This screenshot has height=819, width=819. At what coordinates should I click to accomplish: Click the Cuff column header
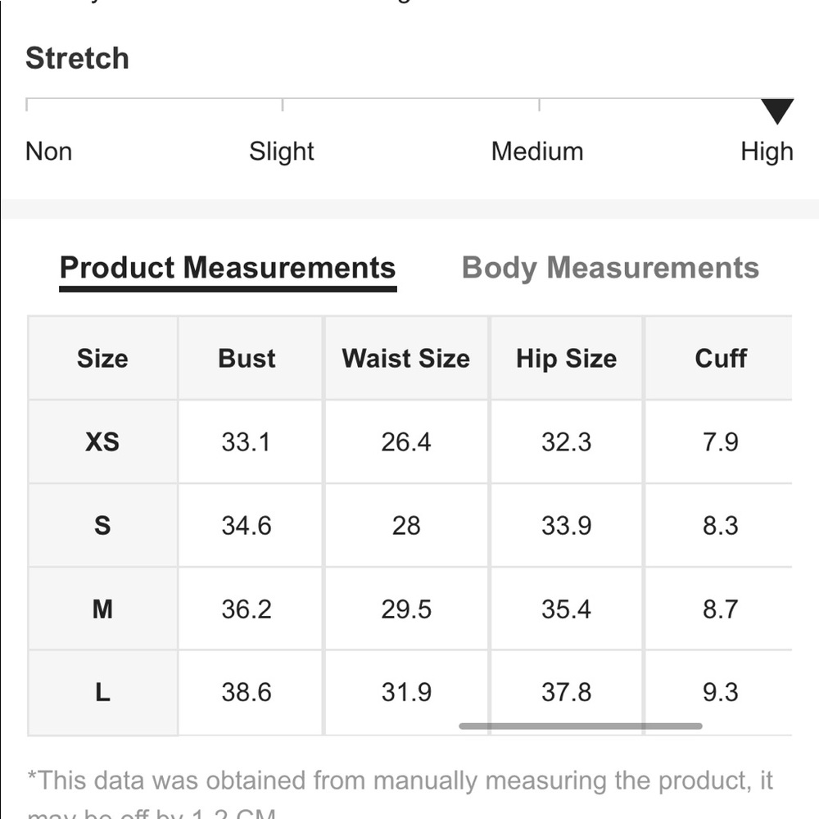tap(720, 359)
